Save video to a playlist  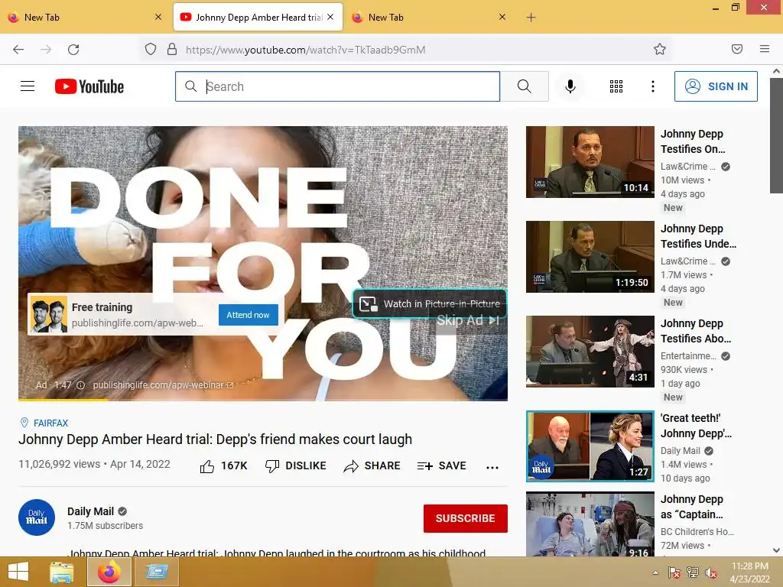441,465
